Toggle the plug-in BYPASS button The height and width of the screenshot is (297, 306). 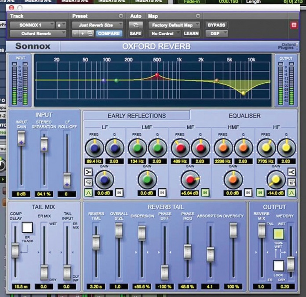[216, 25]
